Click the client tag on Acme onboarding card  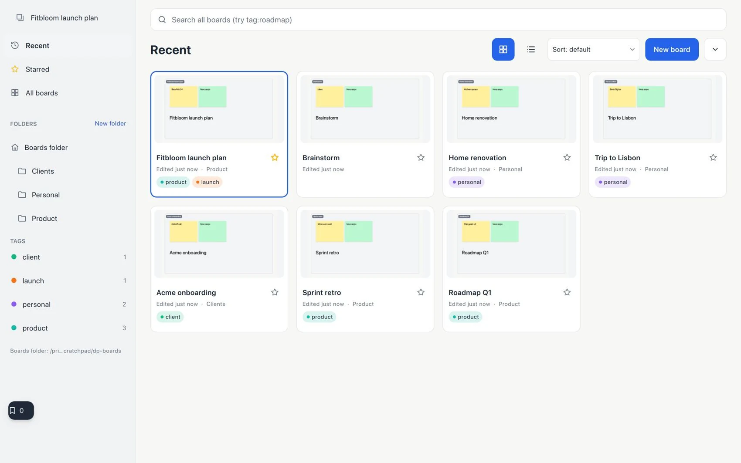170,317
